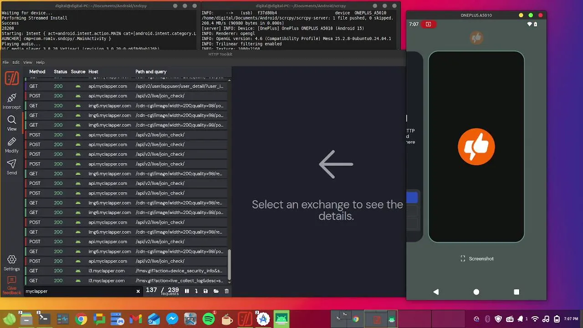
Task: Select the live_collect_log fmsv.gif request
Action: click(x=126, y=281)
